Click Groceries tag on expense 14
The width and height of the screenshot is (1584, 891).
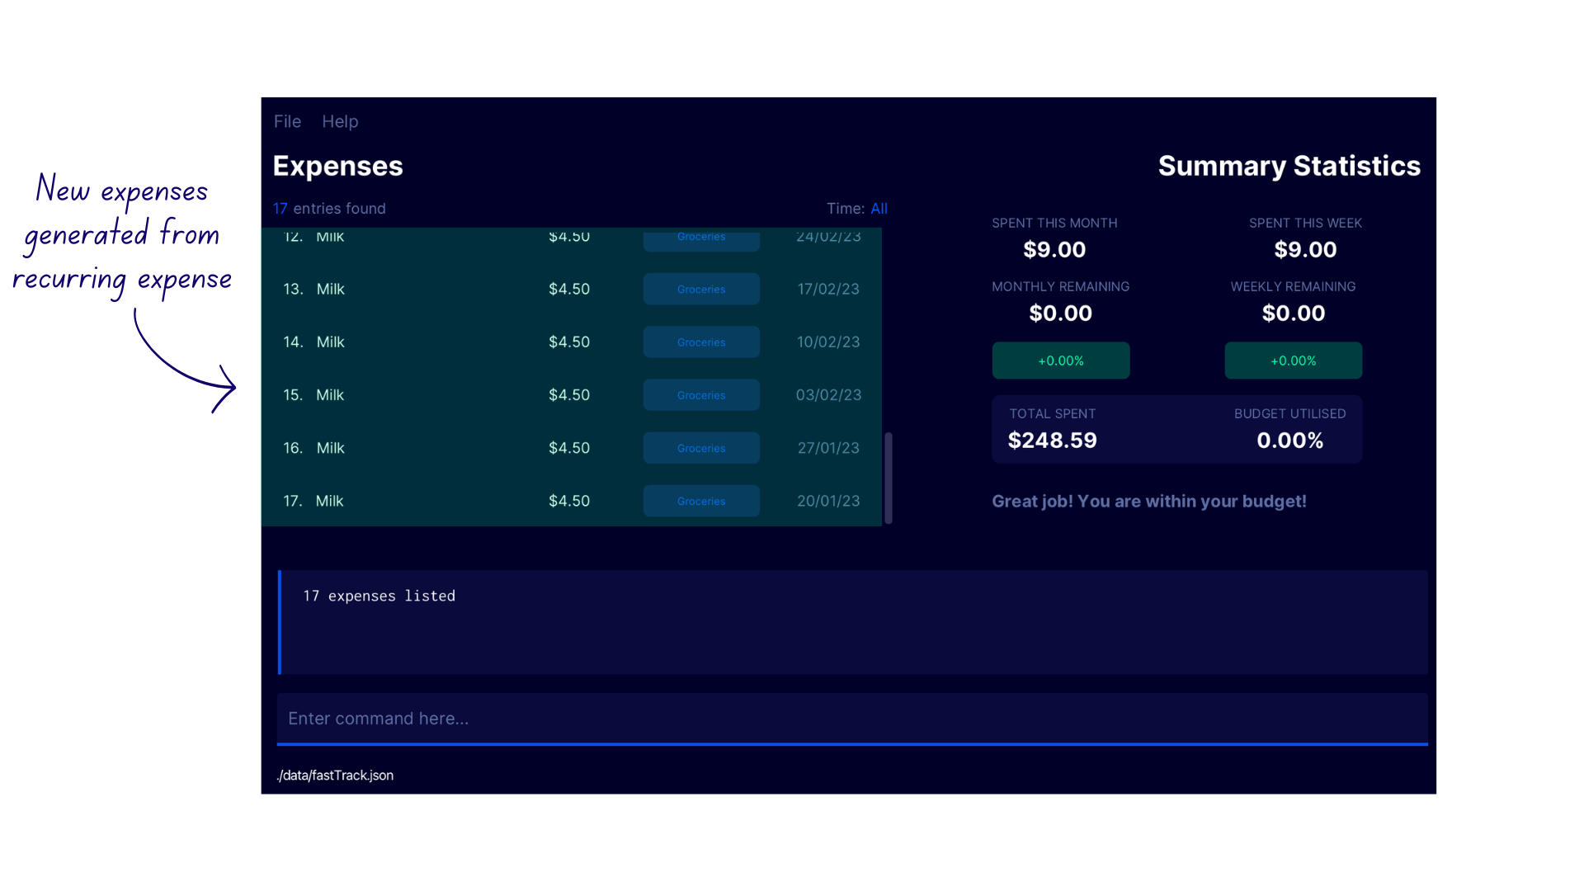[701, 342]
